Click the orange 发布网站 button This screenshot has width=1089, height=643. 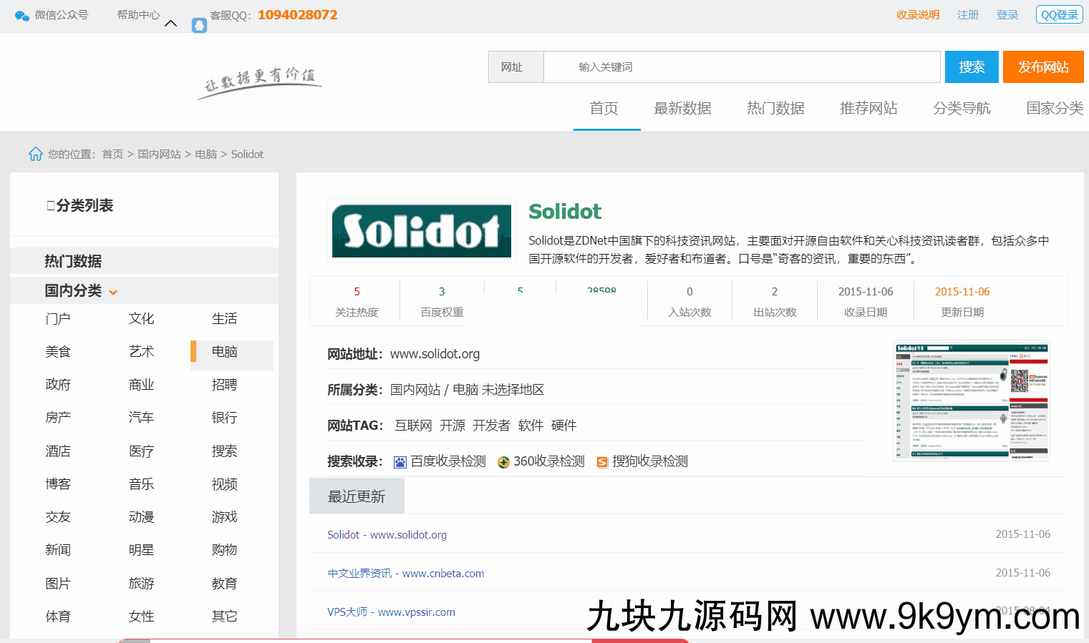pyautogui.click(x=1042, y=67)
